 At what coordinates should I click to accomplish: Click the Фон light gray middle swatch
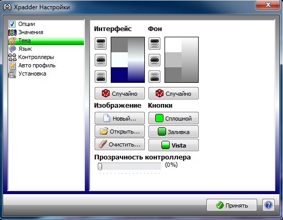173,60
